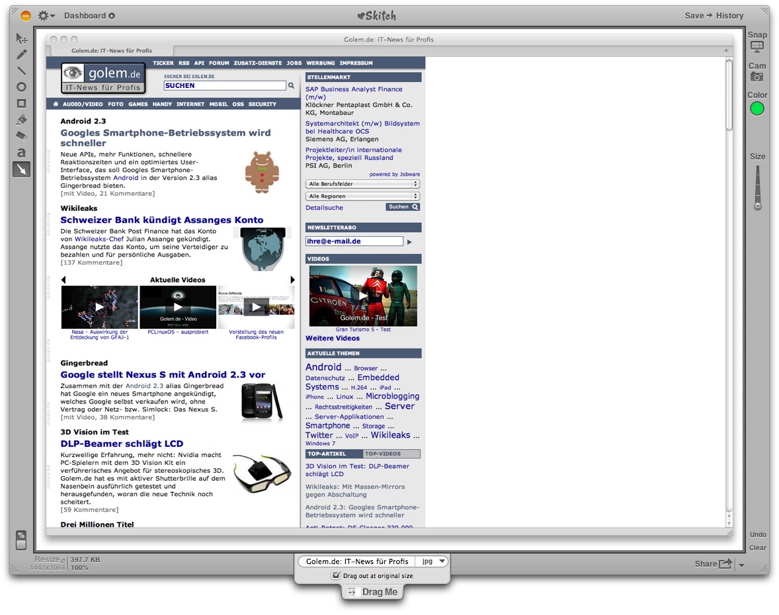Open the Dashboard view

click(89, 15)
